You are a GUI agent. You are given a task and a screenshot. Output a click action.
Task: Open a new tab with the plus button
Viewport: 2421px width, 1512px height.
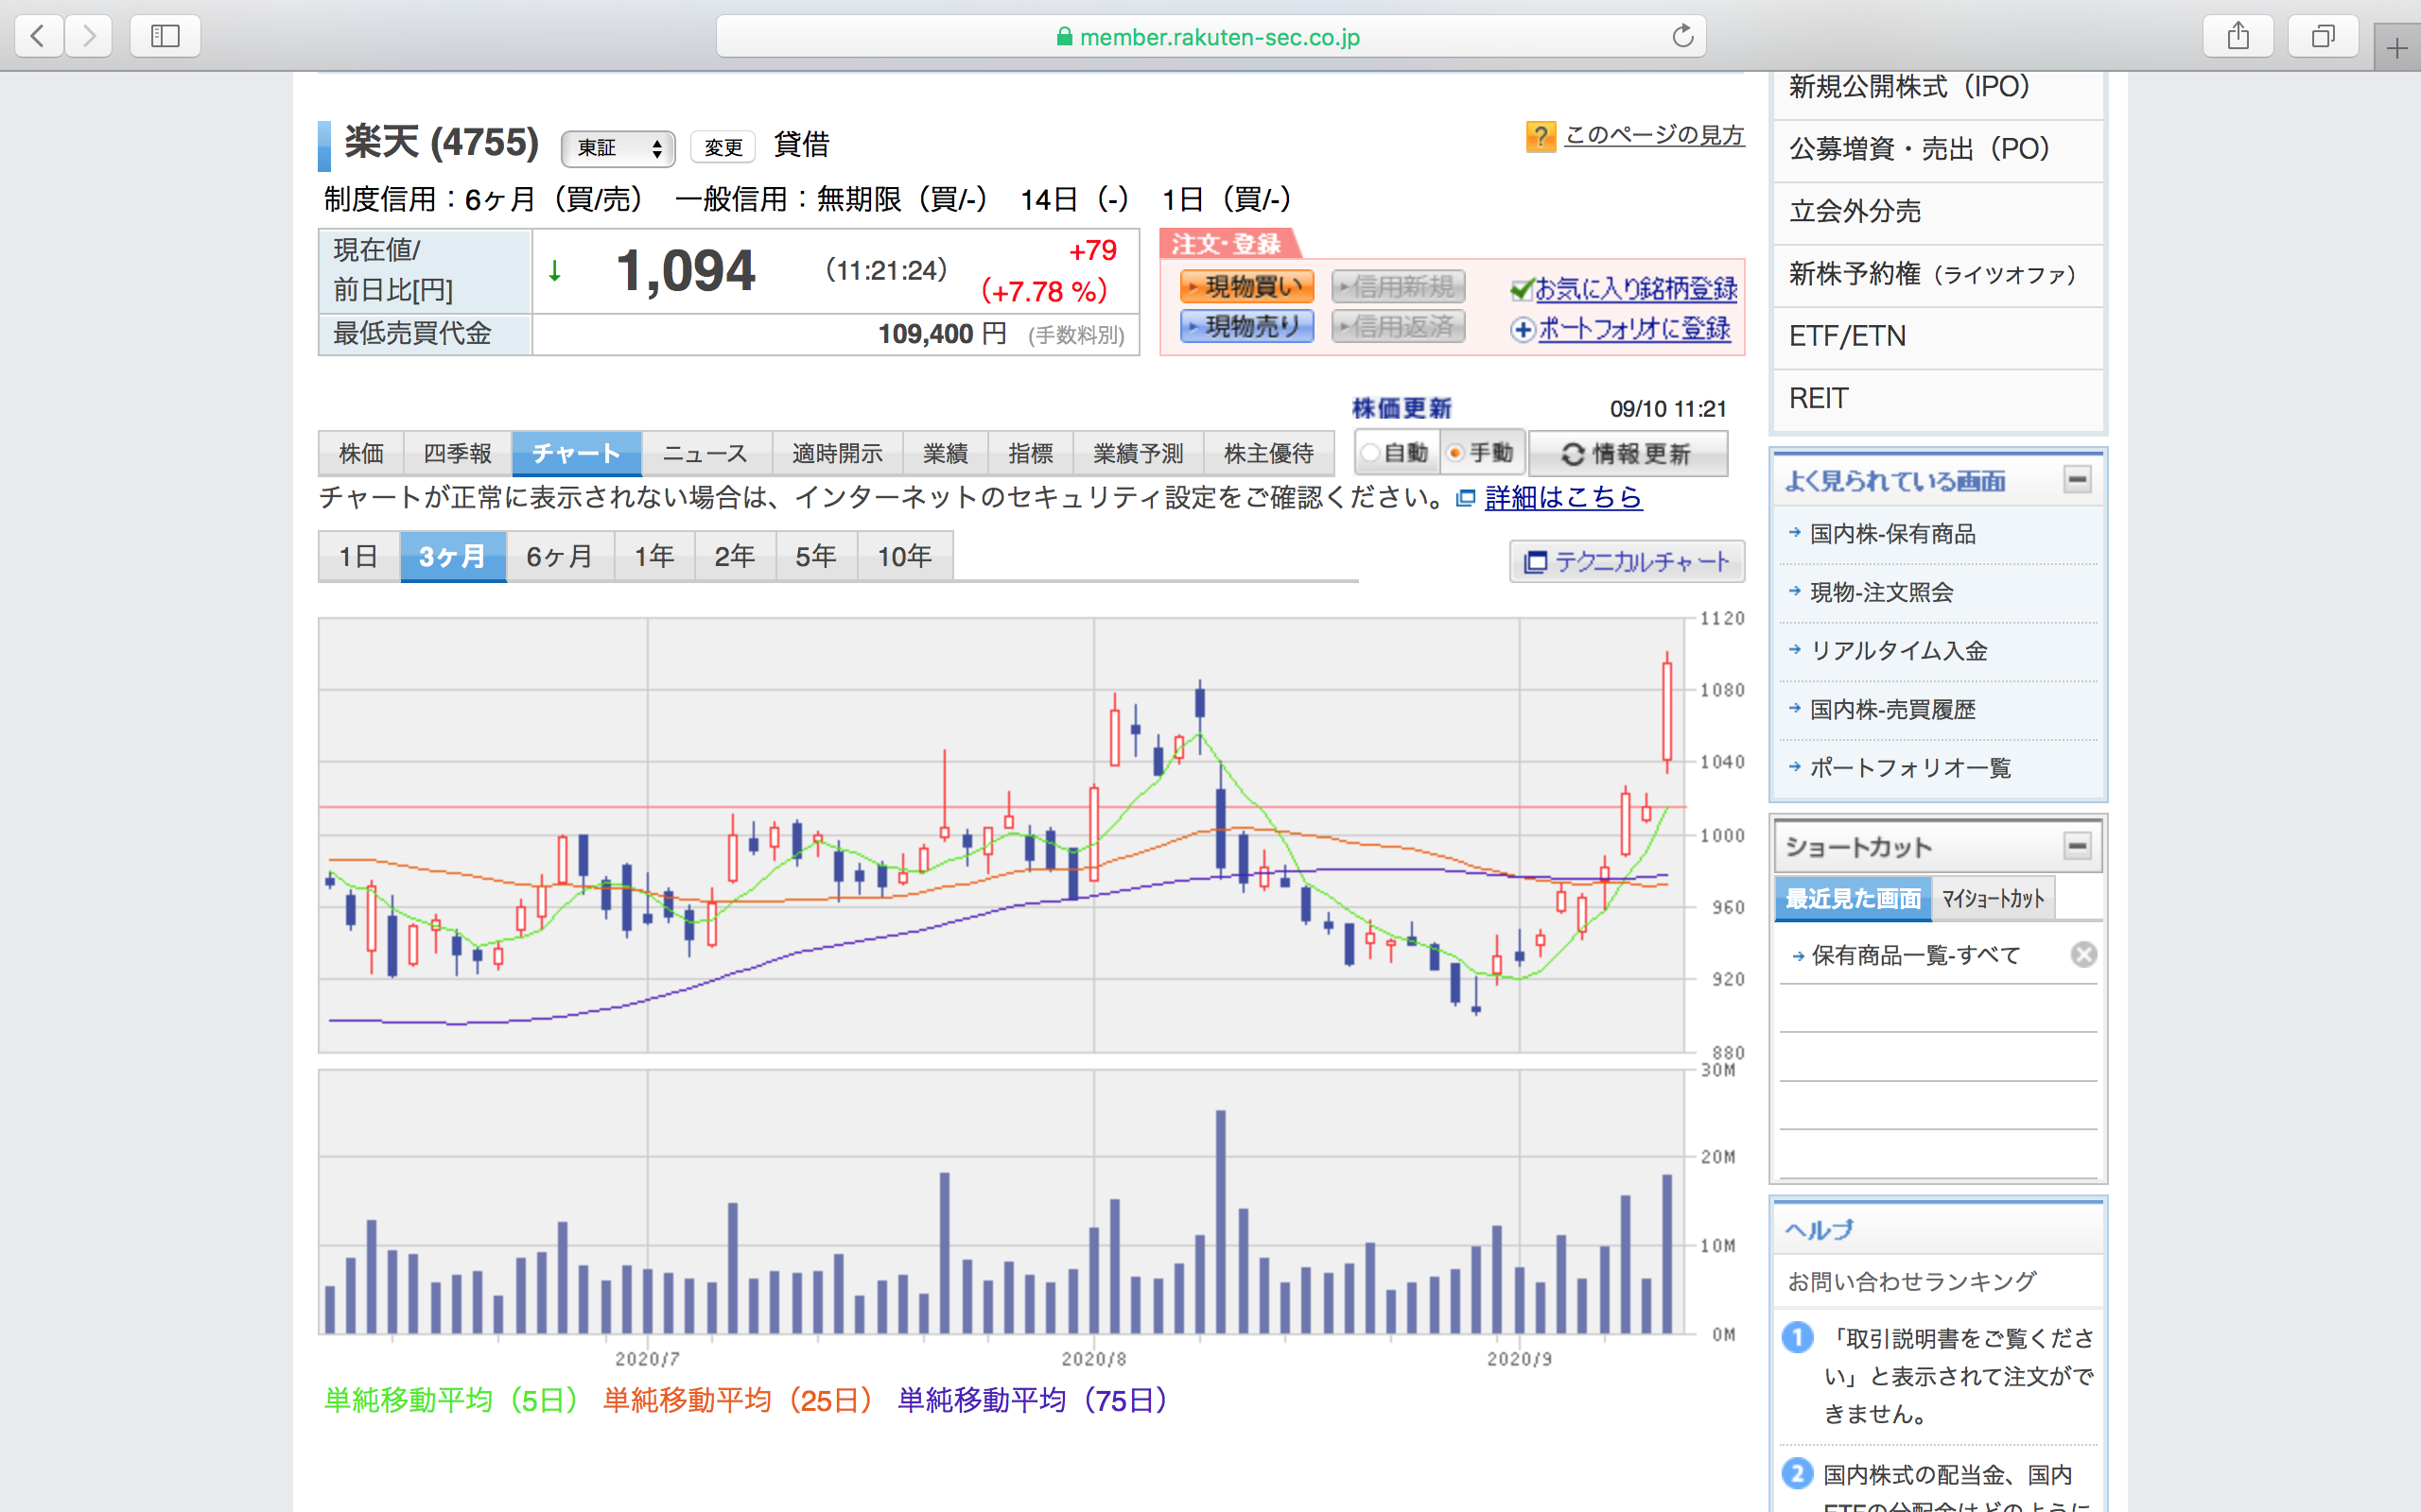pos(2397,48)
